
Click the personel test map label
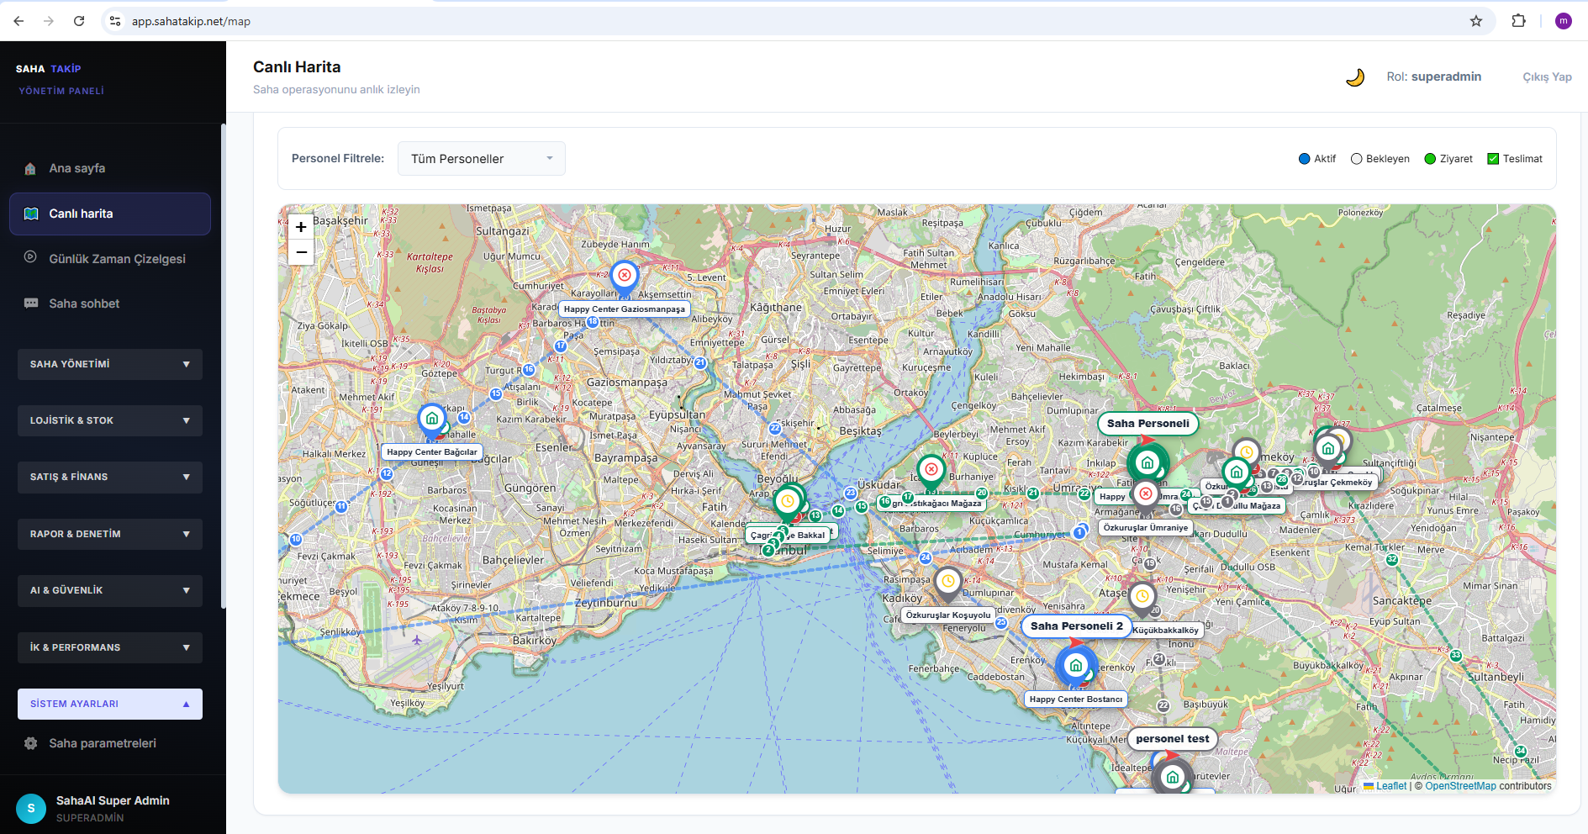coord(1172,738)
